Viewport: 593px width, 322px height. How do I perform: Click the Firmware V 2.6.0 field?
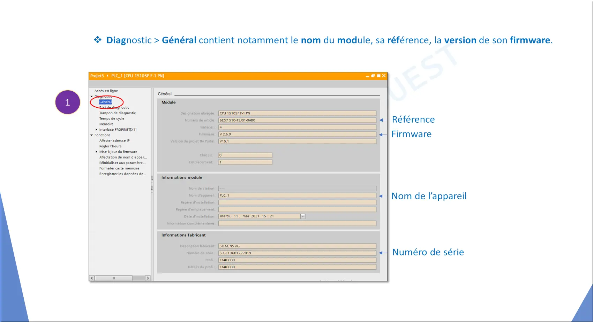pyautogui.click(x=297, y=134)
